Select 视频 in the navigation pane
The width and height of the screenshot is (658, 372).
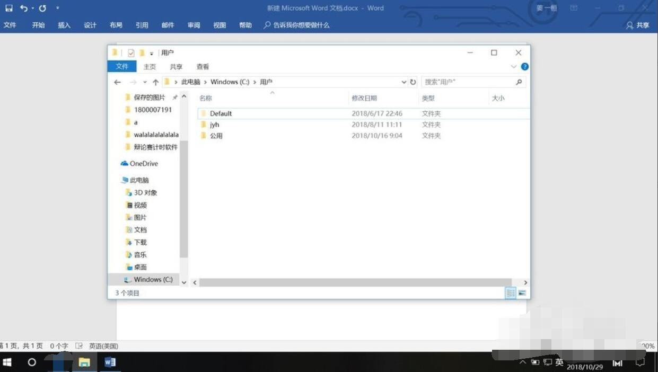tap(140, 205)
